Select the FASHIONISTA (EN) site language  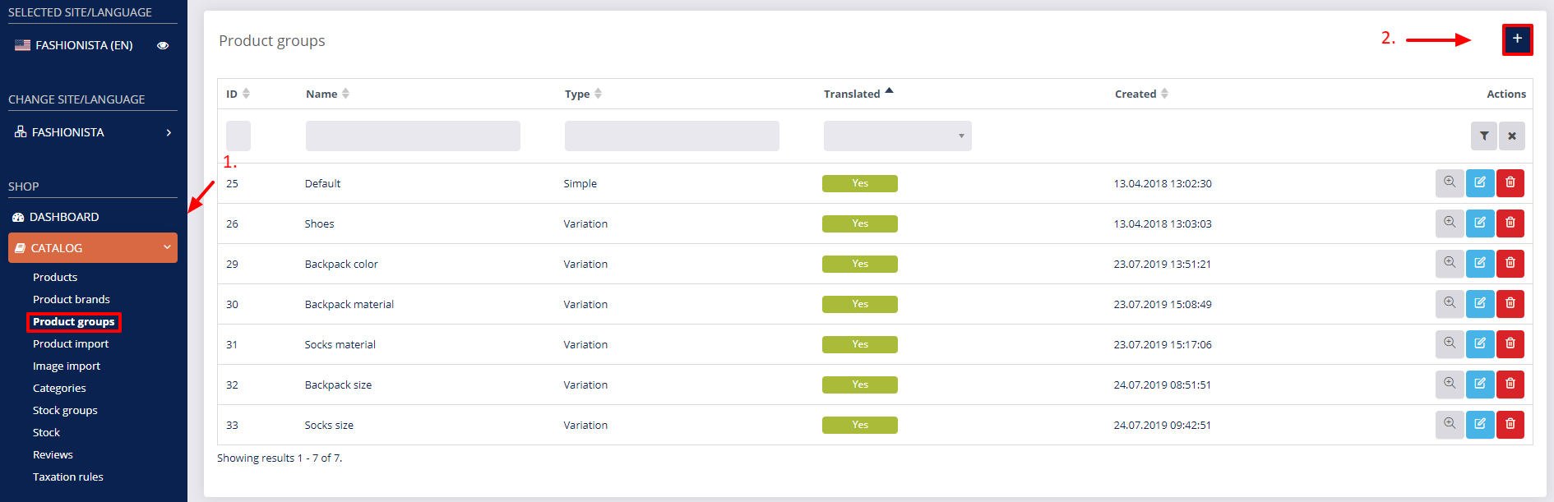(74, 45)
